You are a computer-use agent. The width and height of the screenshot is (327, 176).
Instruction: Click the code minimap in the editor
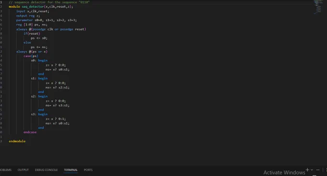318,7
